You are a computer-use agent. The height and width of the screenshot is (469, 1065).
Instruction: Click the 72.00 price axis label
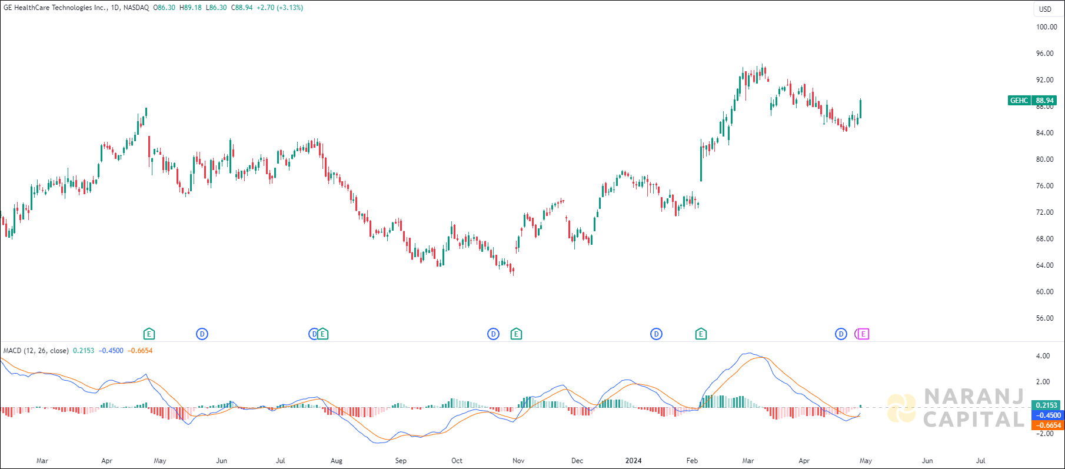pos(1045,212)
